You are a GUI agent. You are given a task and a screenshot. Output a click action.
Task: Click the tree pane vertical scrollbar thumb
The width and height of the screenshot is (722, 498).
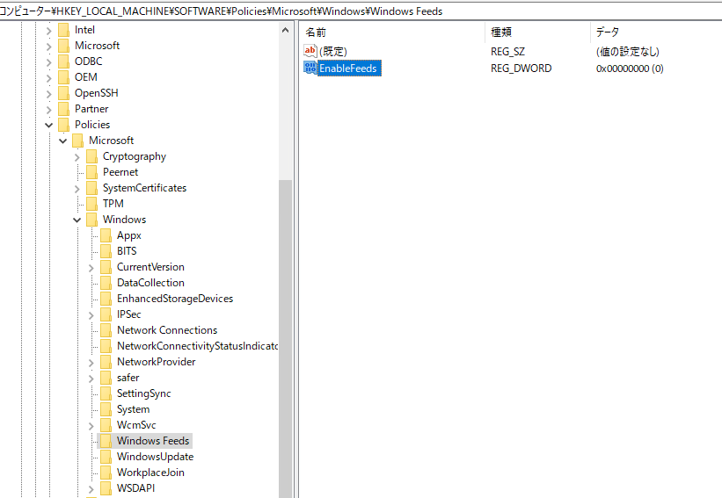[286, 338]
